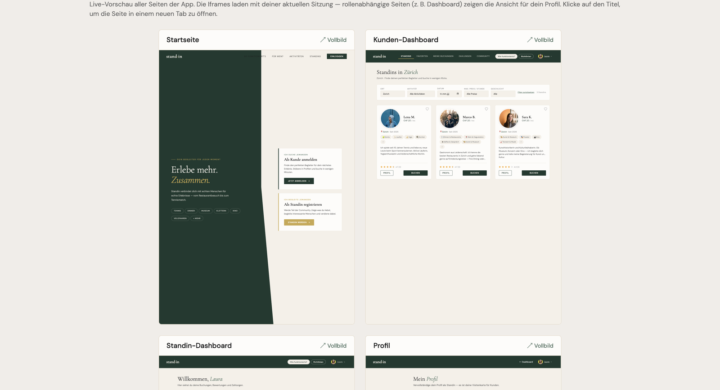720x390 pixels.
Task: Click the Profil card title
Action: [382, 346]
